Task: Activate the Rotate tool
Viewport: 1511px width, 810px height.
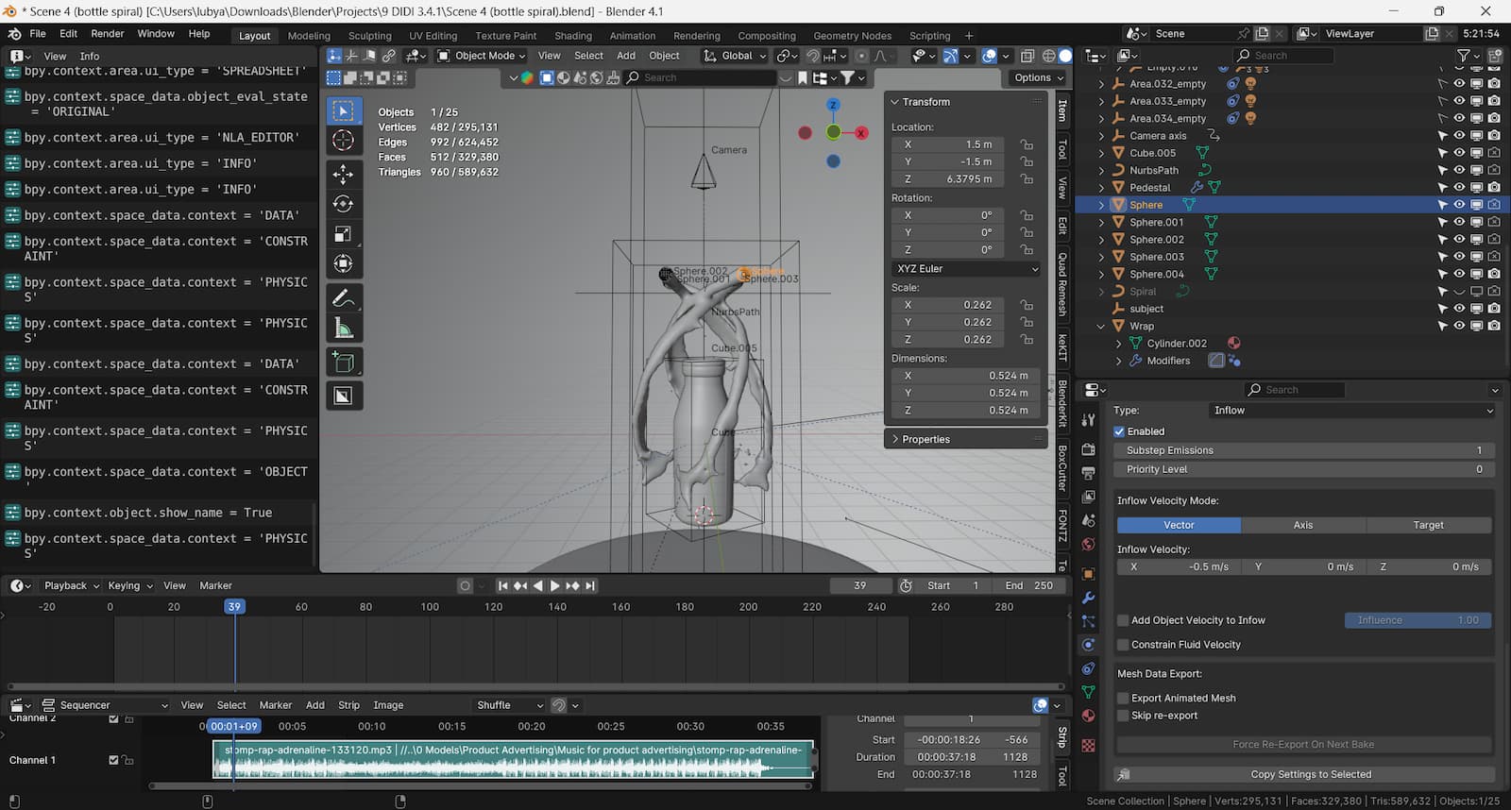Action: [344, 204]
